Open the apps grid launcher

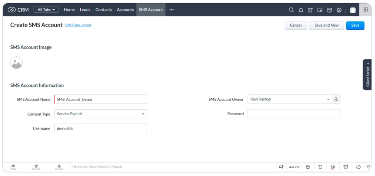366,10
